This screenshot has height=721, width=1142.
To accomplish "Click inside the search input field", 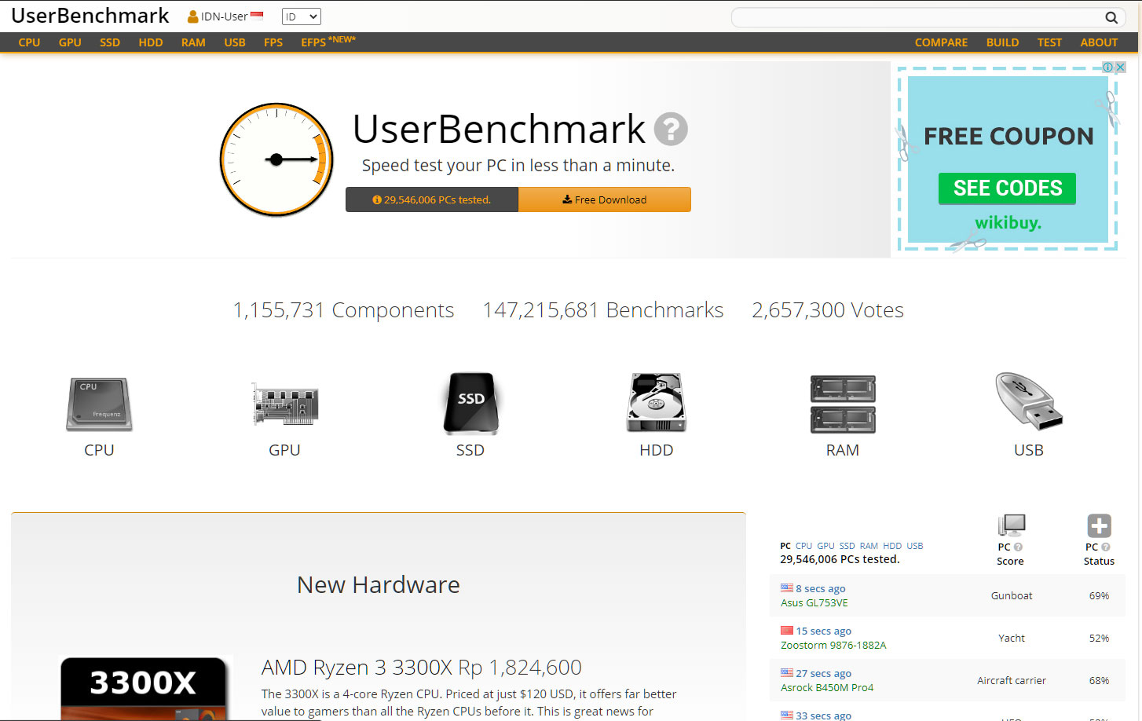I will (903, 16).
